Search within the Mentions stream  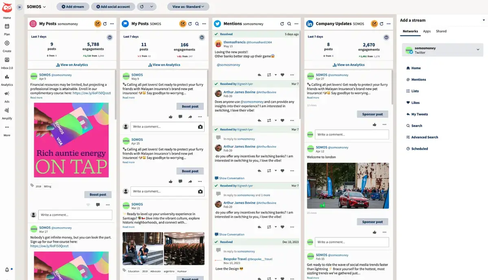[289, 24]
